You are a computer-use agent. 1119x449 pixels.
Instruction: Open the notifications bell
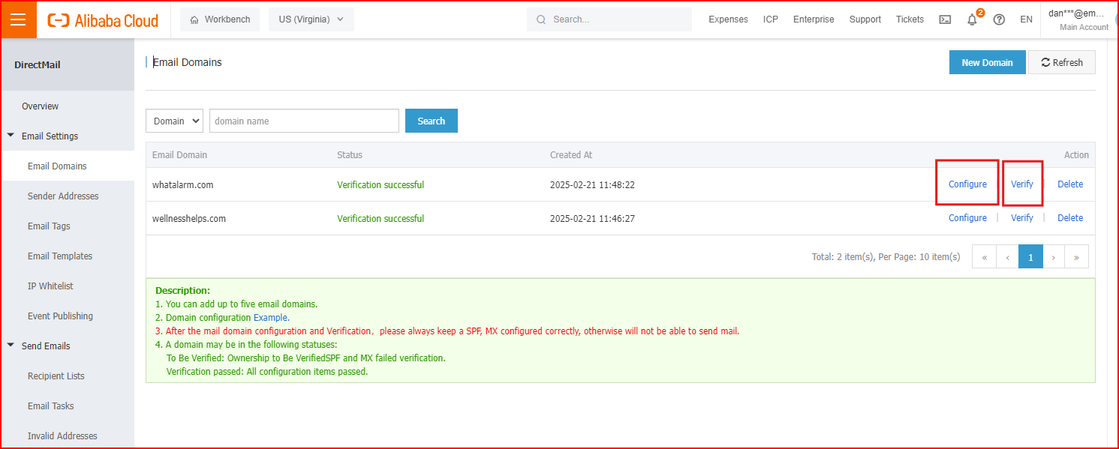pos(972,19)
